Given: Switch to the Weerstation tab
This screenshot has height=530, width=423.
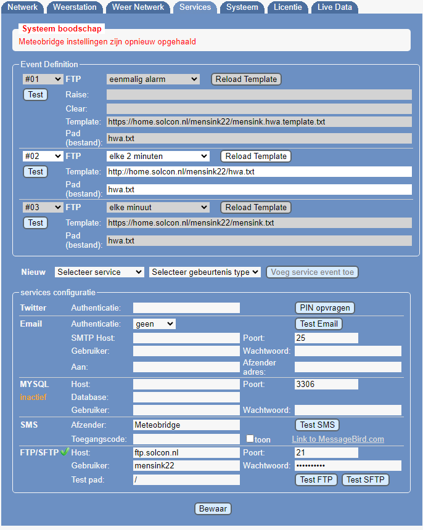Looking at the screenshot, I should (75, 7).
